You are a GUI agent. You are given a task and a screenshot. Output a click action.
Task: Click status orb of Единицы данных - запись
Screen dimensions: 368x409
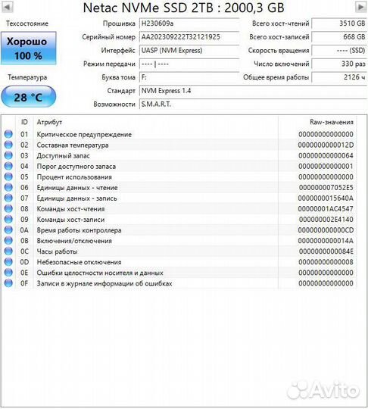pos(8,198)
